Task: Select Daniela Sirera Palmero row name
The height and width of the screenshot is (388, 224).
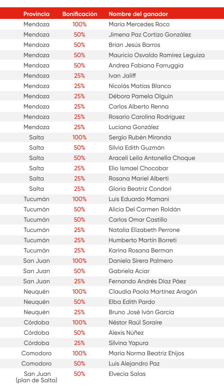Action: (141, 261)
